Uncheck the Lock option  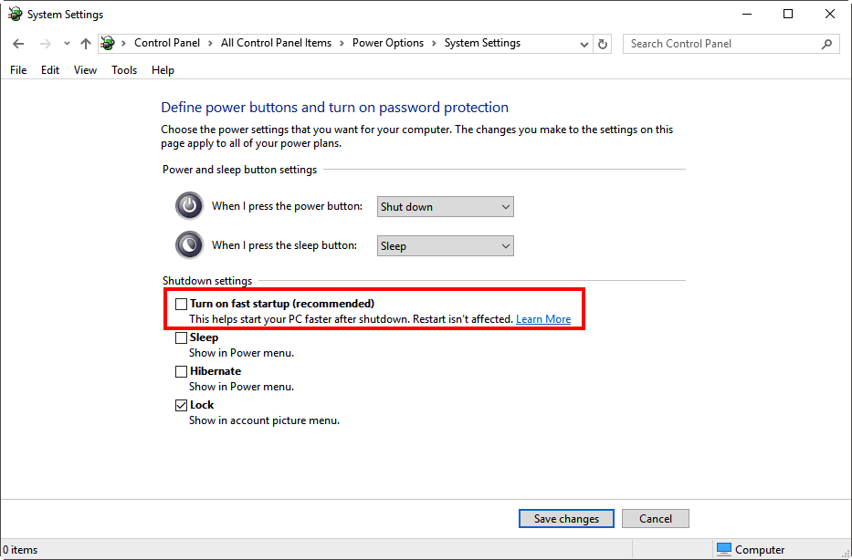tap(181, 404)
